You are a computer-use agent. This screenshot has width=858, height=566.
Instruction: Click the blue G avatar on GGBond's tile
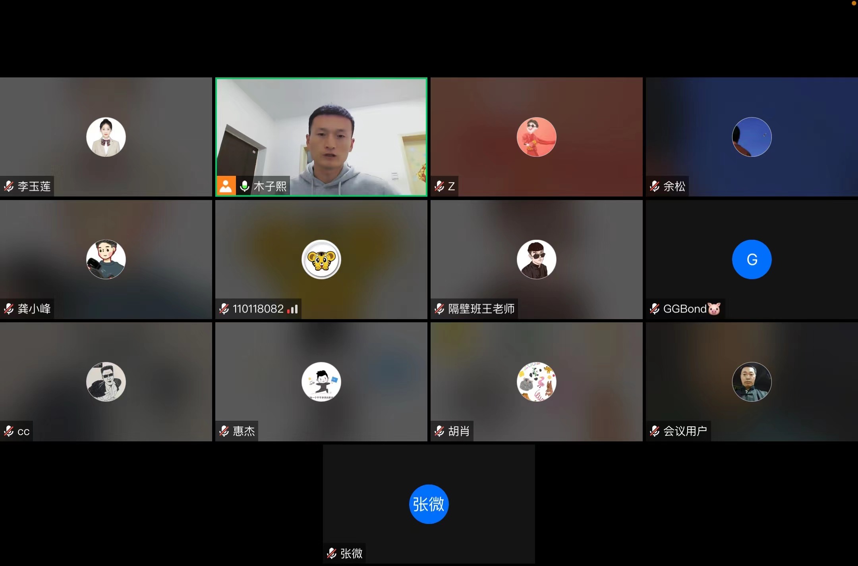click(751, 259)
